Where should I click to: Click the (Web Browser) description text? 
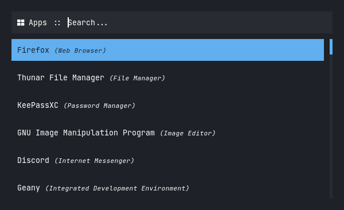[x=80, y=50]
